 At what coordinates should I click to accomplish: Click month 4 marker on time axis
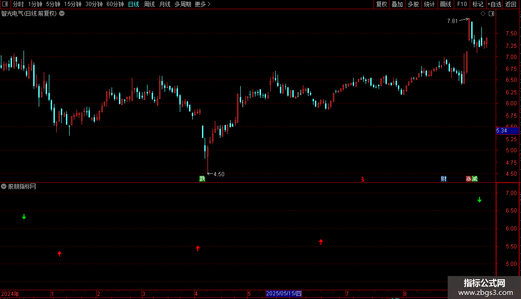click(196, 293)
